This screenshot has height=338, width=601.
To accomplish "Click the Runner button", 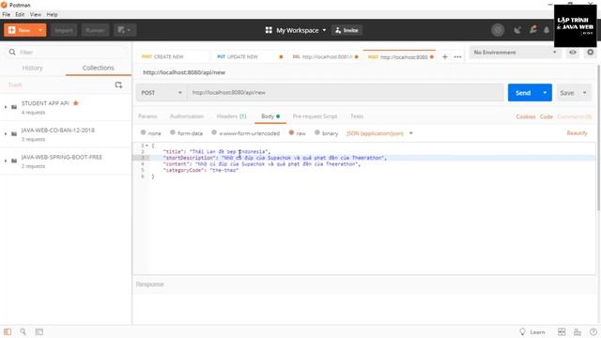I will (95, 30).
